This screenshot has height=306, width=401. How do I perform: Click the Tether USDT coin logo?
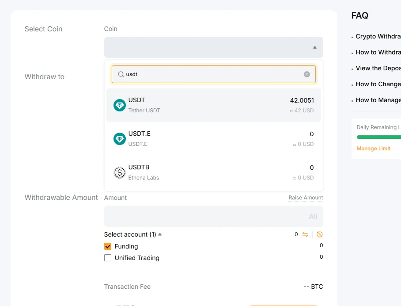click(x=119, y=105)
